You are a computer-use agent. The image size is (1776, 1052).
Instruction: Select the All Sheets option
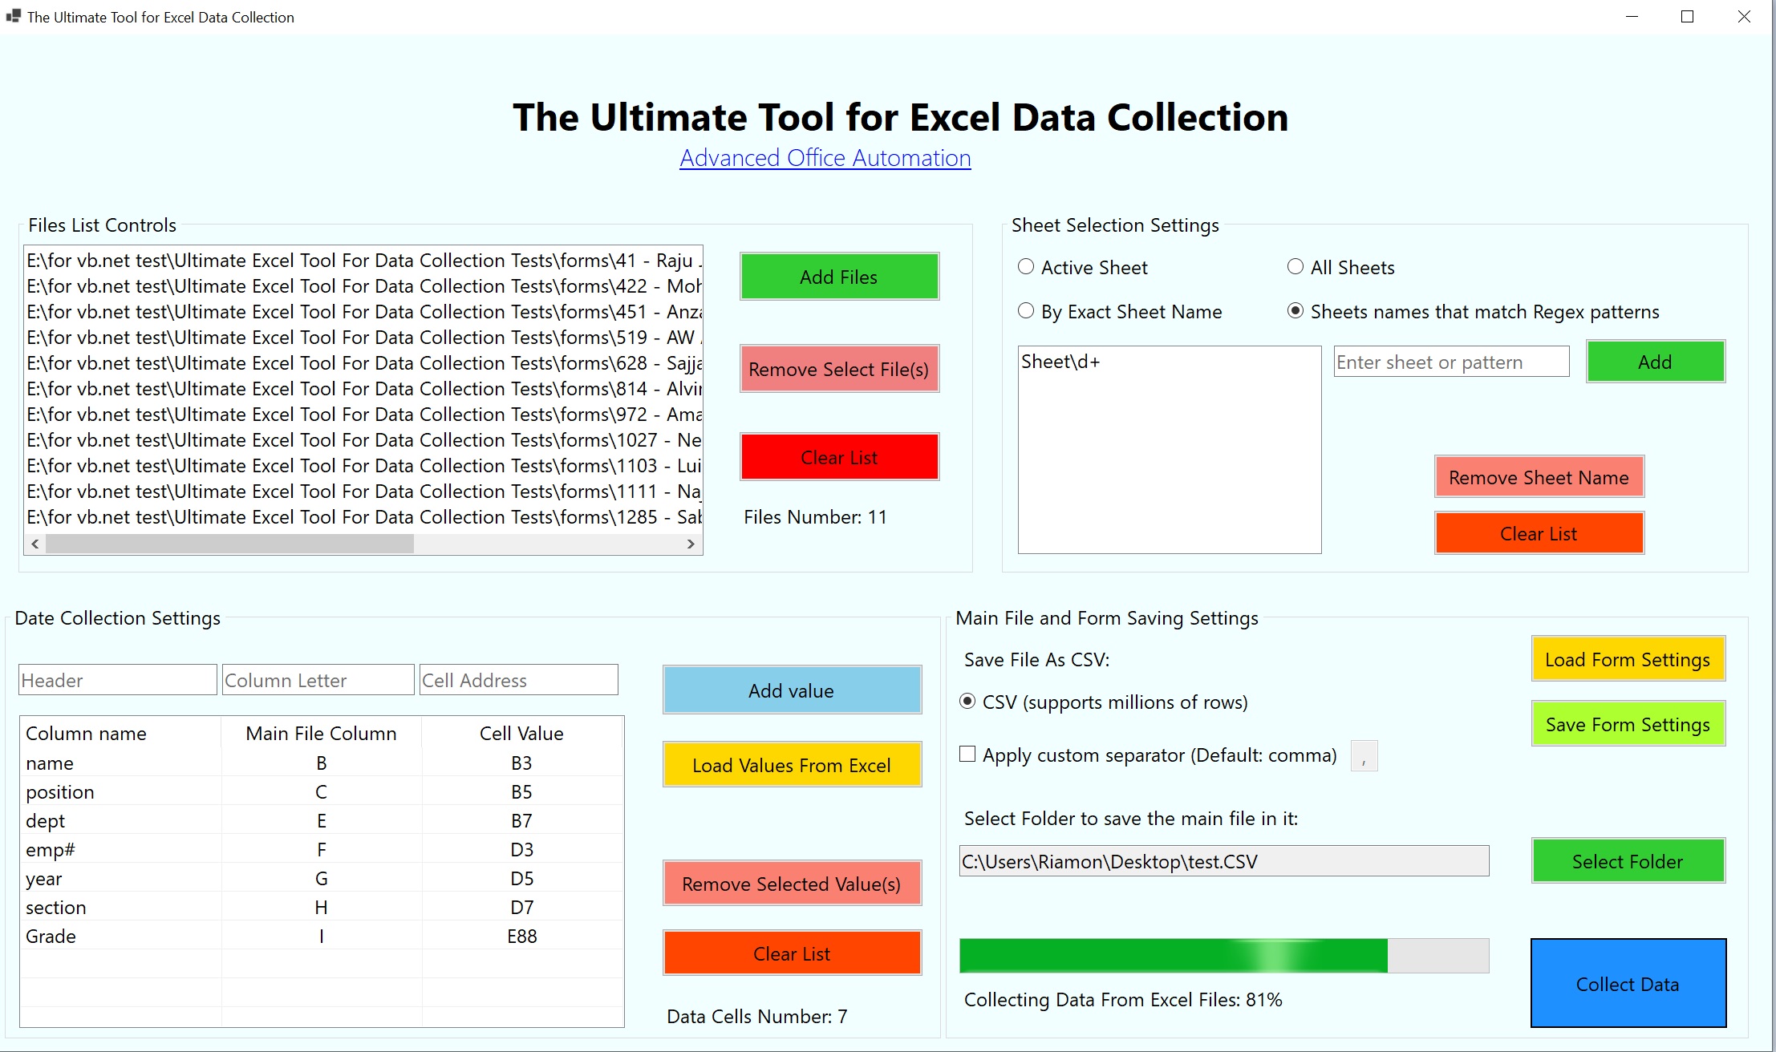1295,267
